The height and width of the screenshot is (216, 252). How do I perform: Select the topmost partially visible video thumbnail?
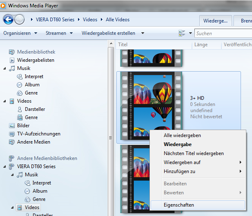[151, 58]
